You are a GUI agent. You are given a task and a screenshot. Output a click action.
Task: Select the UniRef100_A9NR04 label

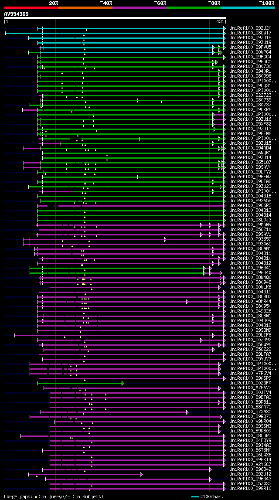[250, 421]
